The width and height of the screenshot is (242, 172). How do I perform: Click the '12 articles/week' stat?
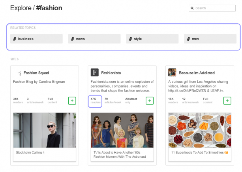tap(190, 101)
